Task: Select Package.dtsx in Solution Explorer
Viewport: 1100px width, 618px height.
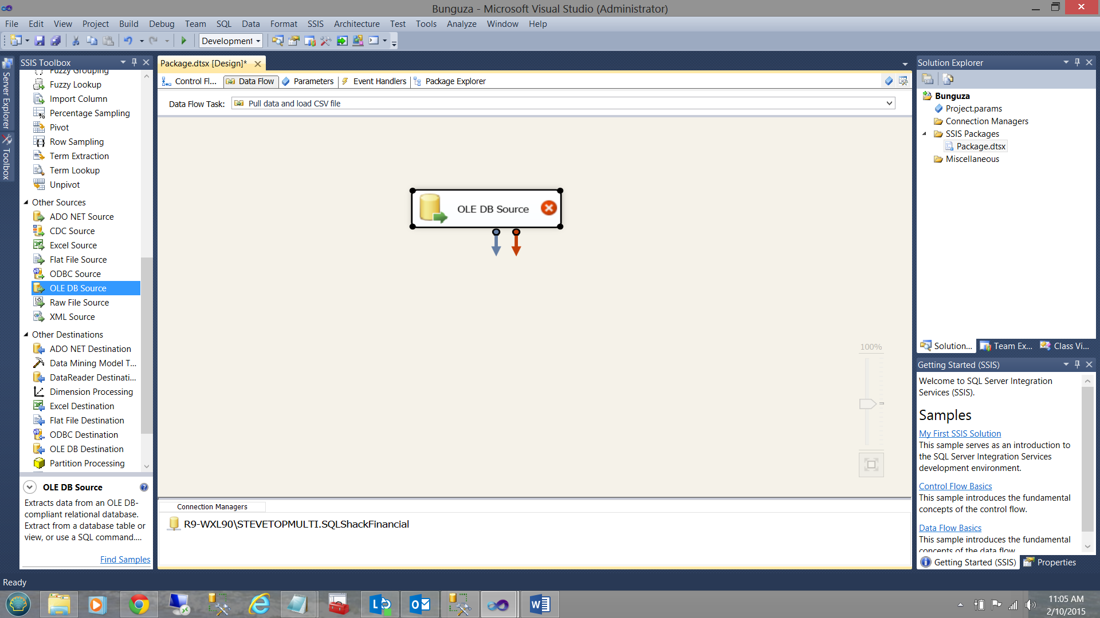Action: pyautogui.click(x=980, y=146)
